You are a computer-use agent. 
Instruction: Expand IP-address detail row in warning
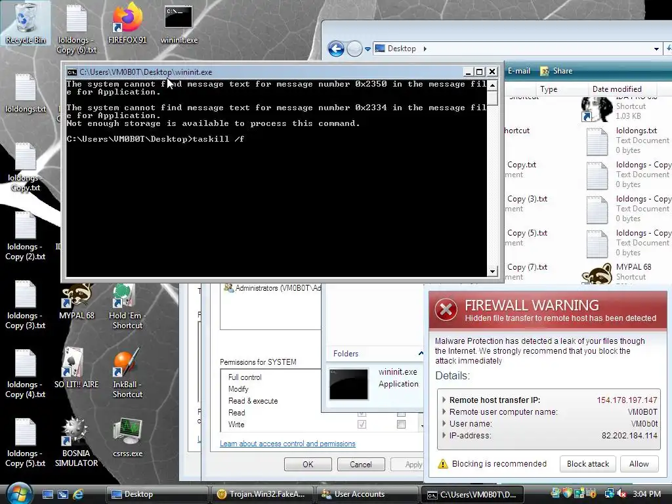point(444,436)
